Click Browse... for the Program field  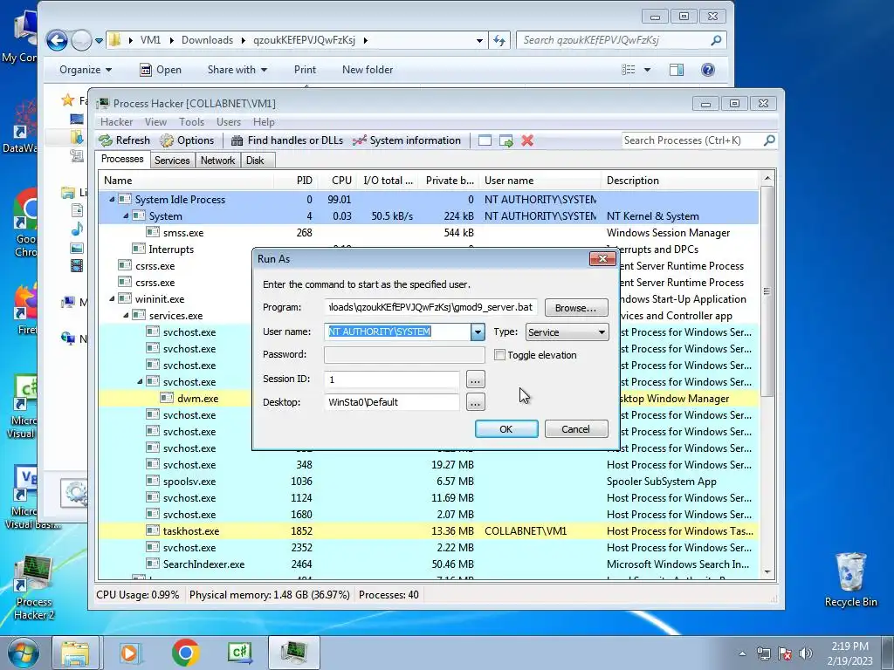[x=576, y=308]
